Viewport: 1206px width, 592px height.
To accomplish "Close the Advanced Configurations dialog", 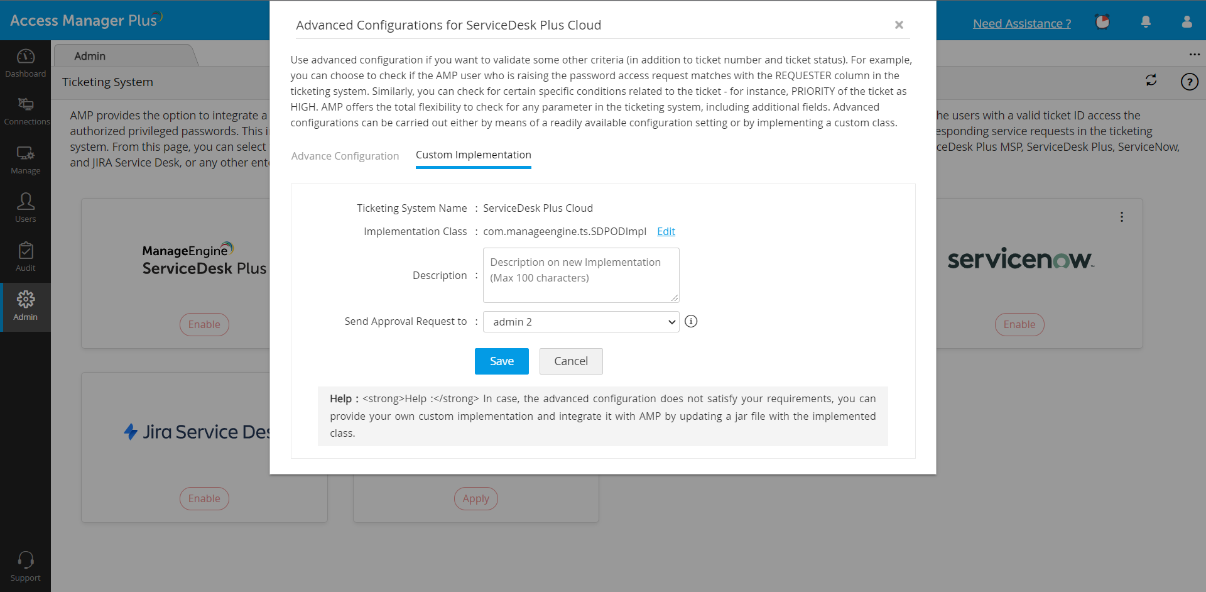I will click(x=899, y=25).
